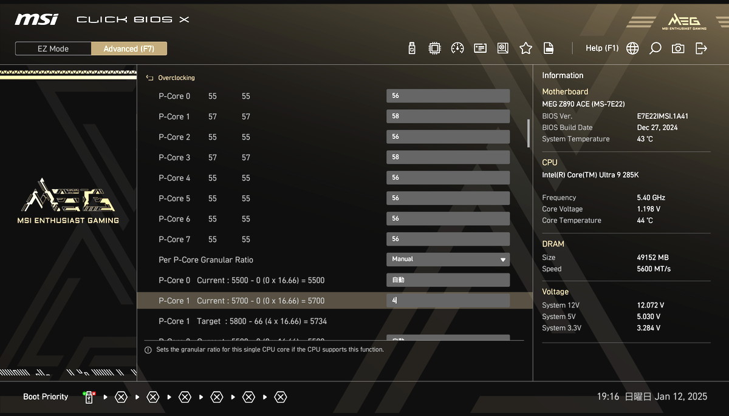The width and height of the screenshot is (729, 416).
Task: Click the info icon beside the help description
Action: pyautogui.click(x=148, y=350)
